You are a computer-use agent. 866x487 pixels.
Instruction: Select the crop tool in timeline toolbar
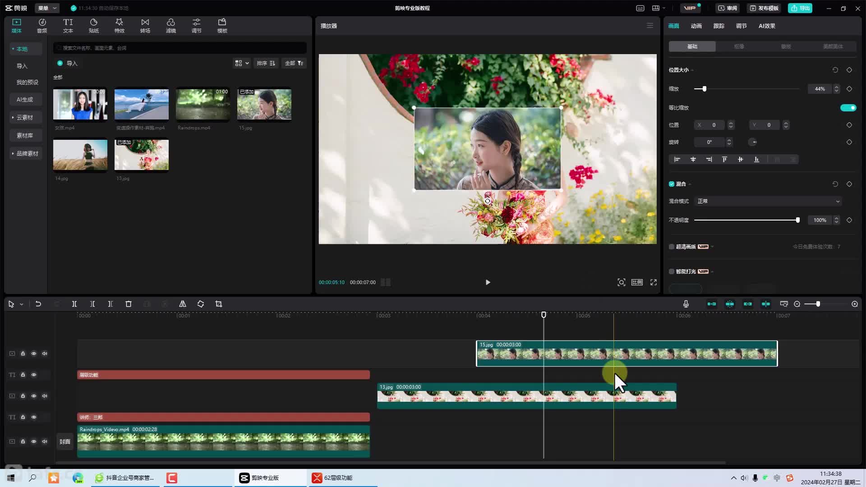click(219, 304)
